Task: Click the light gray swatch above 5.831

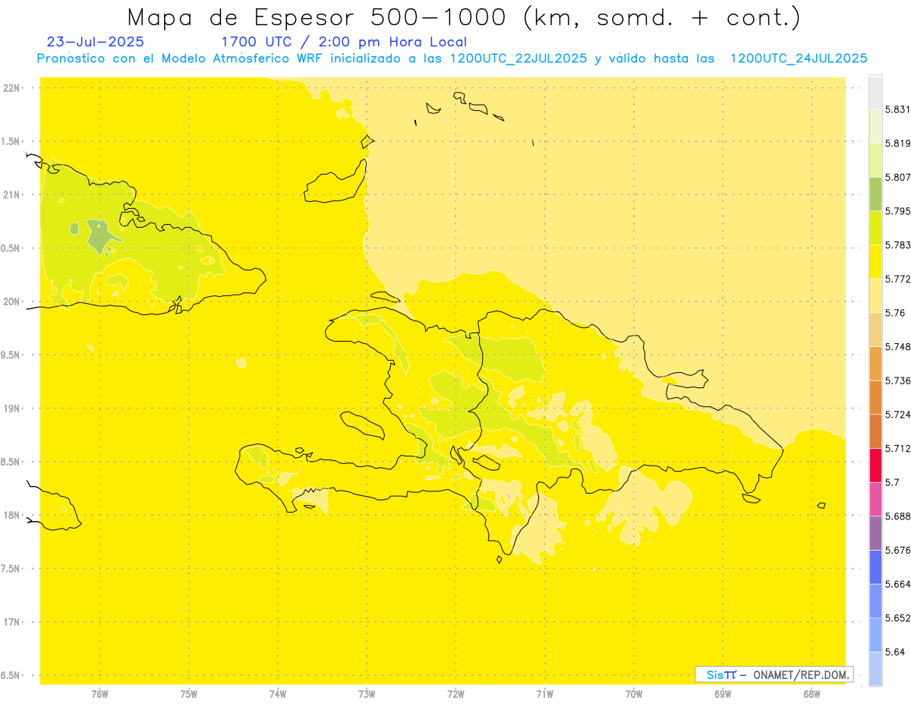Action: tap(875, 92)
